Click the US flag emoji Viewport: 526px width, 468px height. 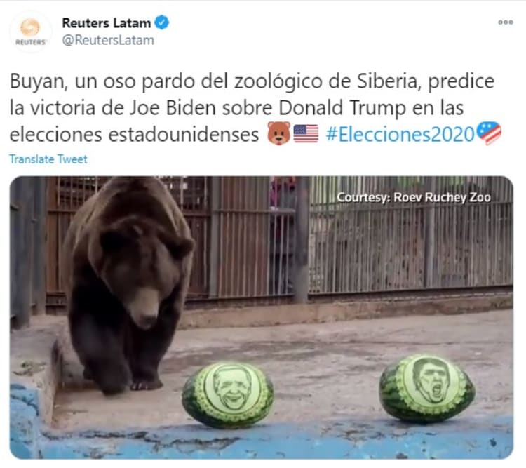(306, 133)
